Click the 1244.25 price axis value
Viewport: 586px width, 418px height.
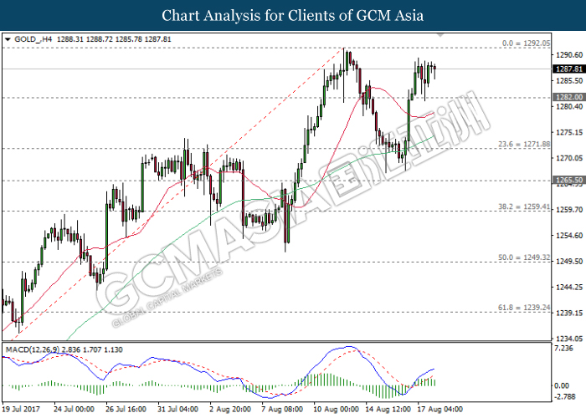(x=569, y=287)
